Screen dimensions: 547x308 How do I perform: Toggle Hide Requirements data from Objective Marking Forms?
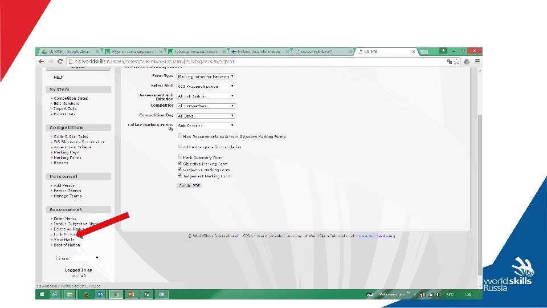tap(179, 136)
